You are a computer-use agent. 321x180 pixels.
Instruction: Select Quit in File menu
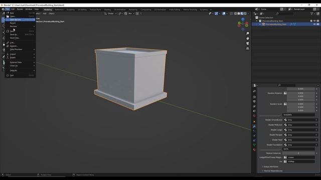point(20,75)
